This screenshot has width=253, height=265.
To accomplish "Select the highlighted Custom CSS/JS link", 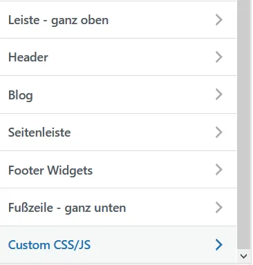I will click(x=49, y=245).
